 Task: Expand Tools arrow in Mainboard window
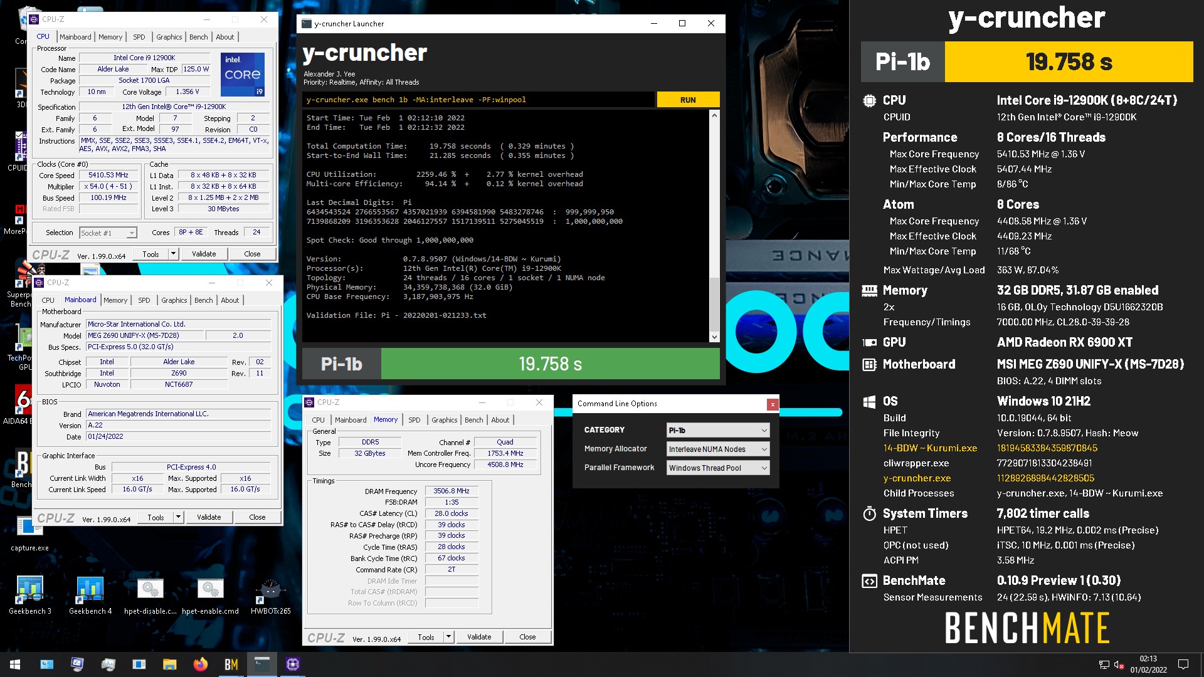178,517
